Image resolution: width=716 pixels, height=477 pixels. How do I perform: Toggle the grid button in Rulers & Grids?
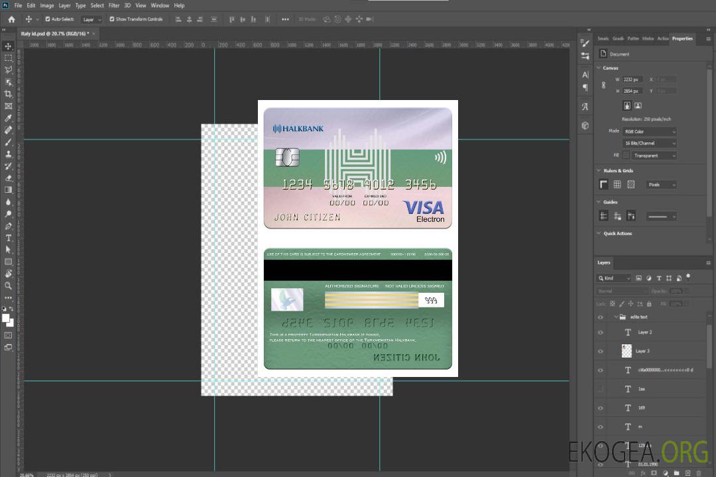click(x=617, y=184)
